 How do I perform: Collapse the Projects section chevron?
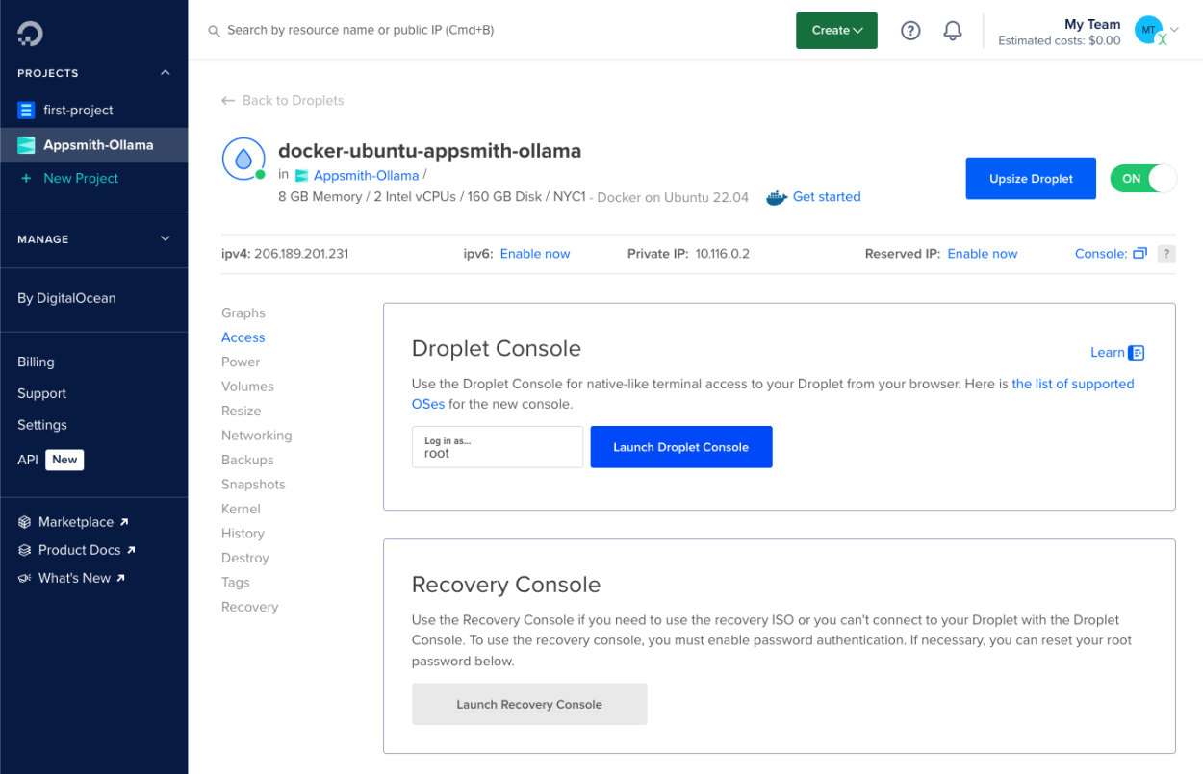(x=165, y=73)
